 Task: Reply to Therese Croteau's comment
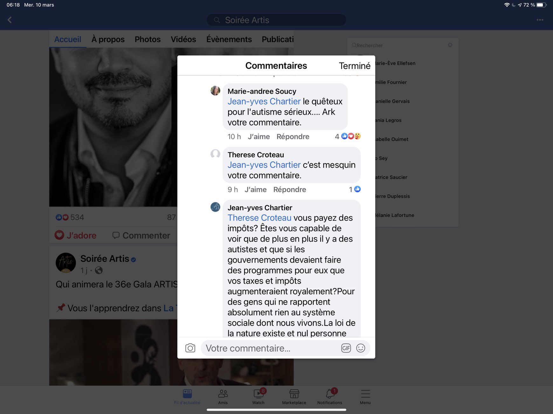(x=290, y=190)
